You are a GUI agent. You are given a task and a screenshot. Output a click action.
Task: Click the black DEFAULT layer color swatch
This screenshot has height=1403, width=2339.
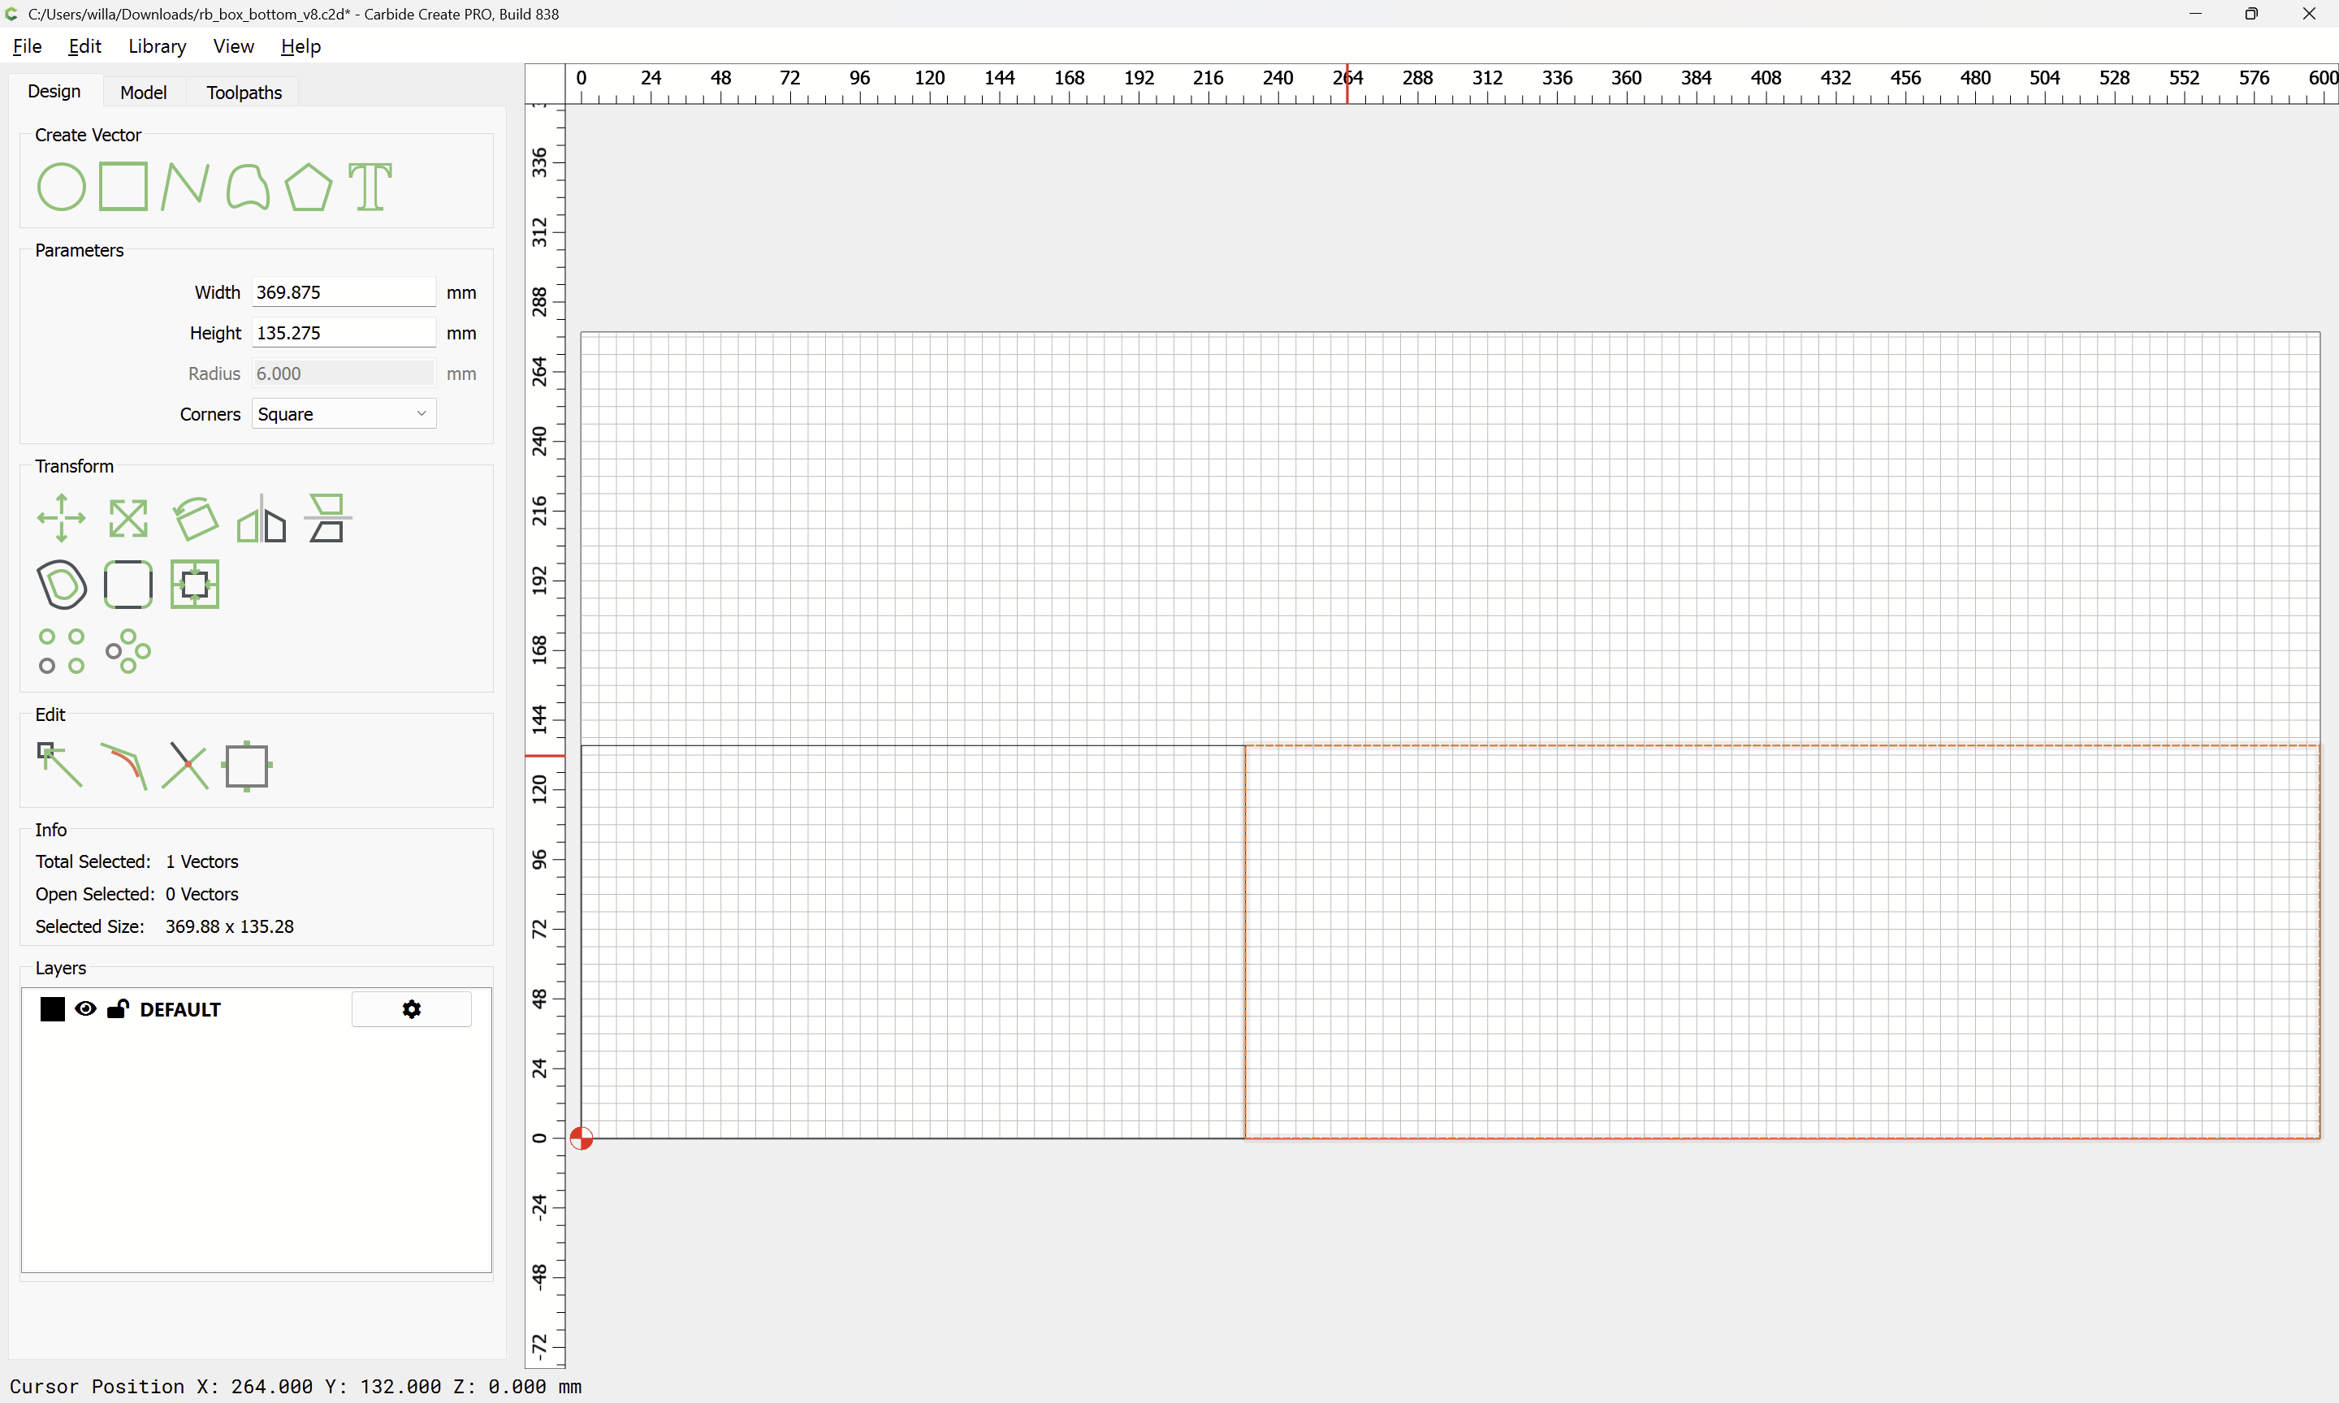pyautogui.click(x=53, y=1008)
